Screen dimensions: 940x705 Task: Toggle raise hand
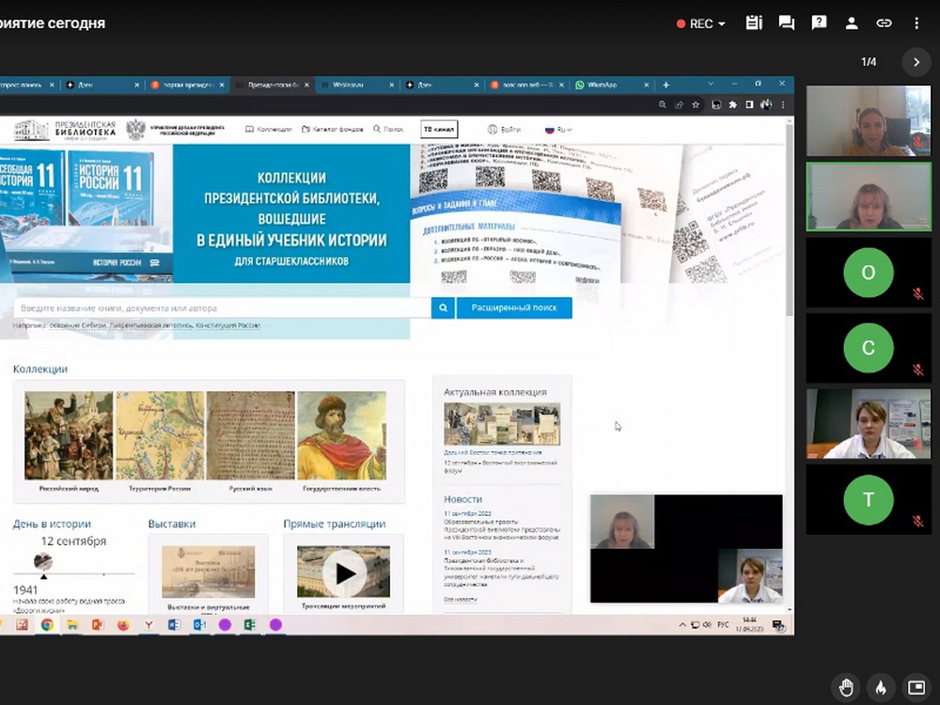point(847,685)
